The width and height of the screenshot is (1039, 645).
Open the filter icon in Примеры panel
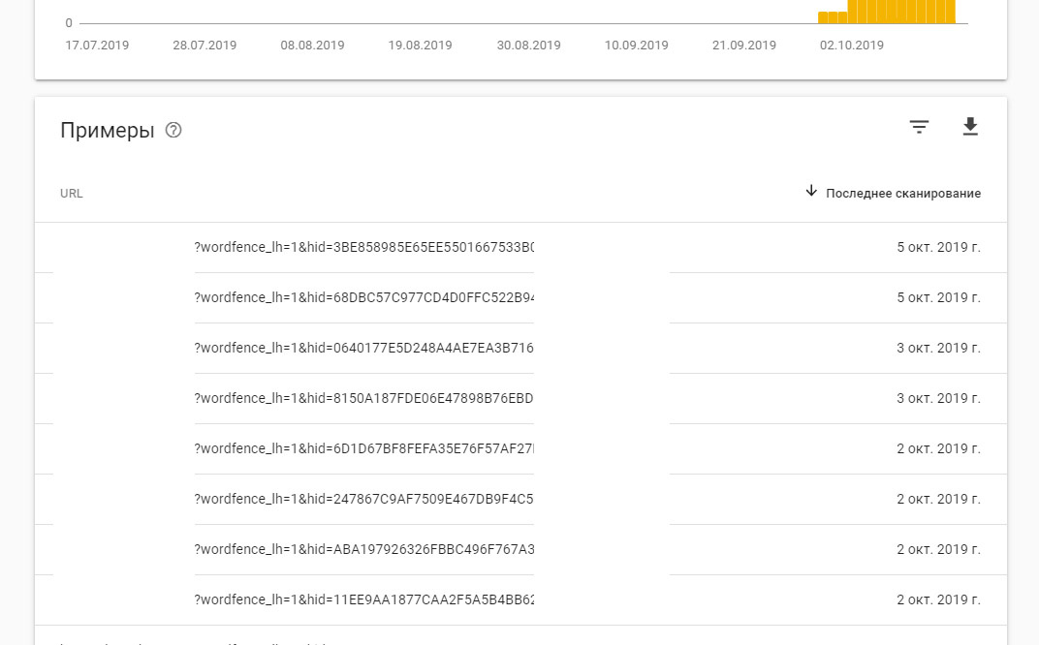pyautogui.click(x=919, y=127)
